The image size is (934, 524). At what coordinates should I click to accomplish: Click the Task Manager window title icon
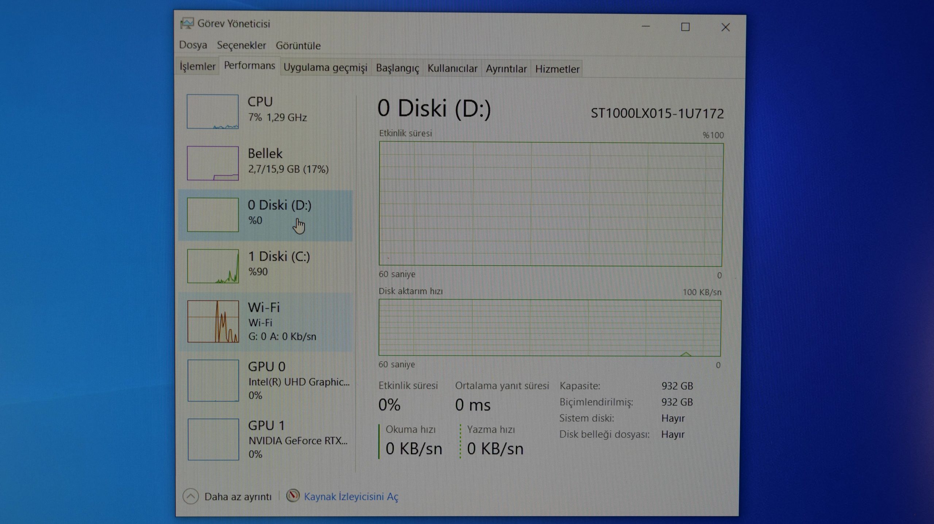[187, 24]
